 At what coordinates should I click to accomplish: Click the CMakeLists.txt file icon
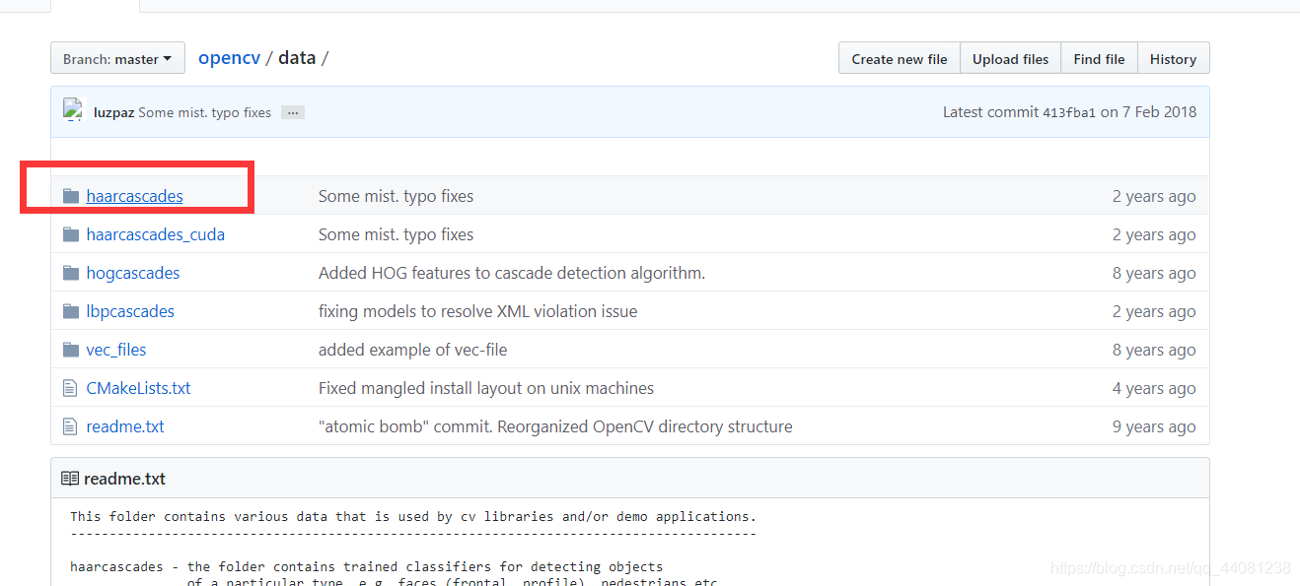point(70,388)
